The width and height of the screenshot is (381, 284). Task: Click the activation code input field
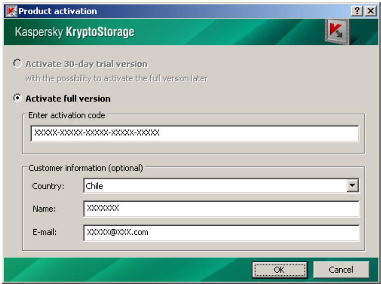pyautogui.click(x=195, y=133)
